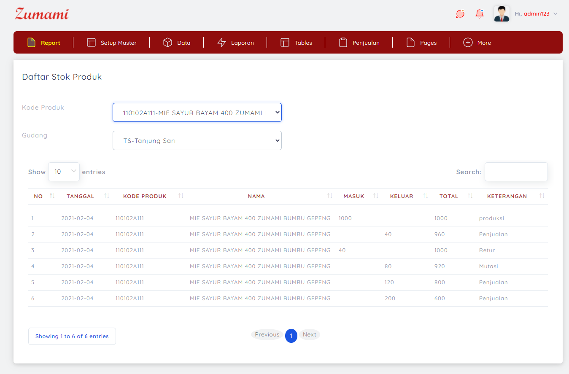Click the chat message icon in header
The image size is (569, 374).
point(460,14)
